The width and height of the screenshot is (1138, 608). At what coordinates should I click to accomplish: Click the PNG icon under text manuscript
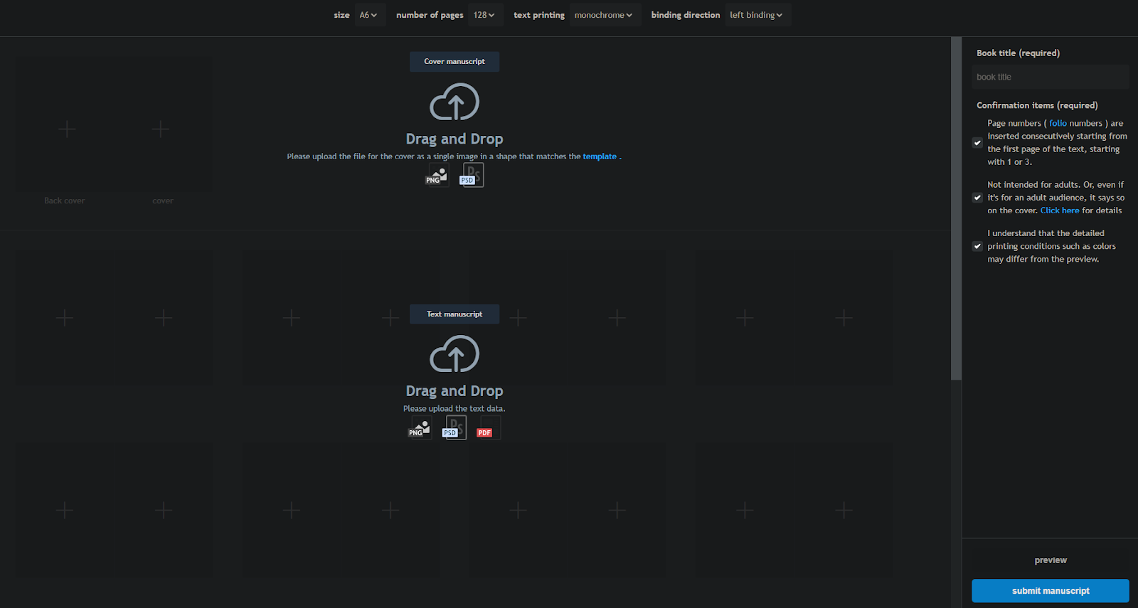pos(420,428)
